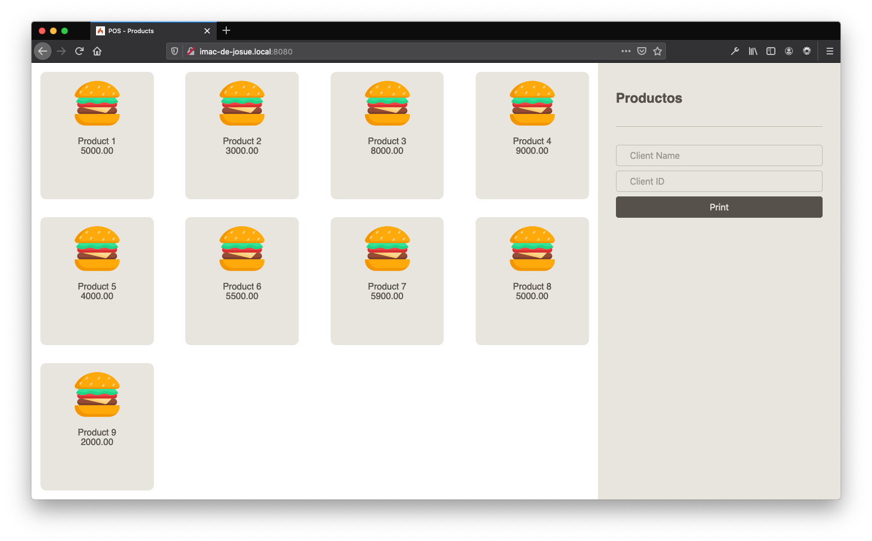Click the tracking protection shield icon
Image resolution: width=872 pixels, height=541 pixels.
point(174,51)
